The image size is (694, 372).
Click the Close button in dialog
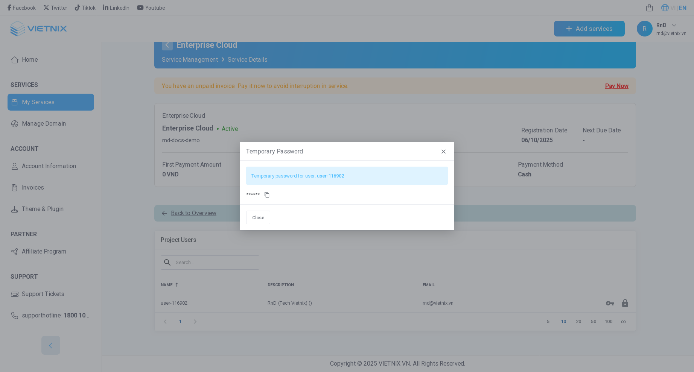coord(258,217)
